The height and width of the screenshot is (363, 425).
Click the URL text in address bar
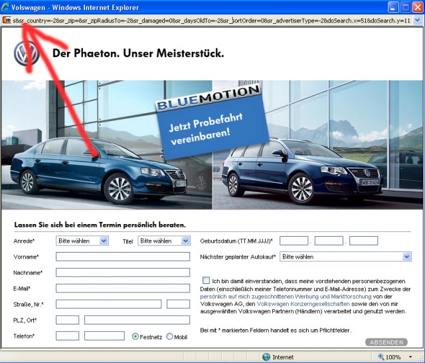pyautogui.click(x=211, y=21)
